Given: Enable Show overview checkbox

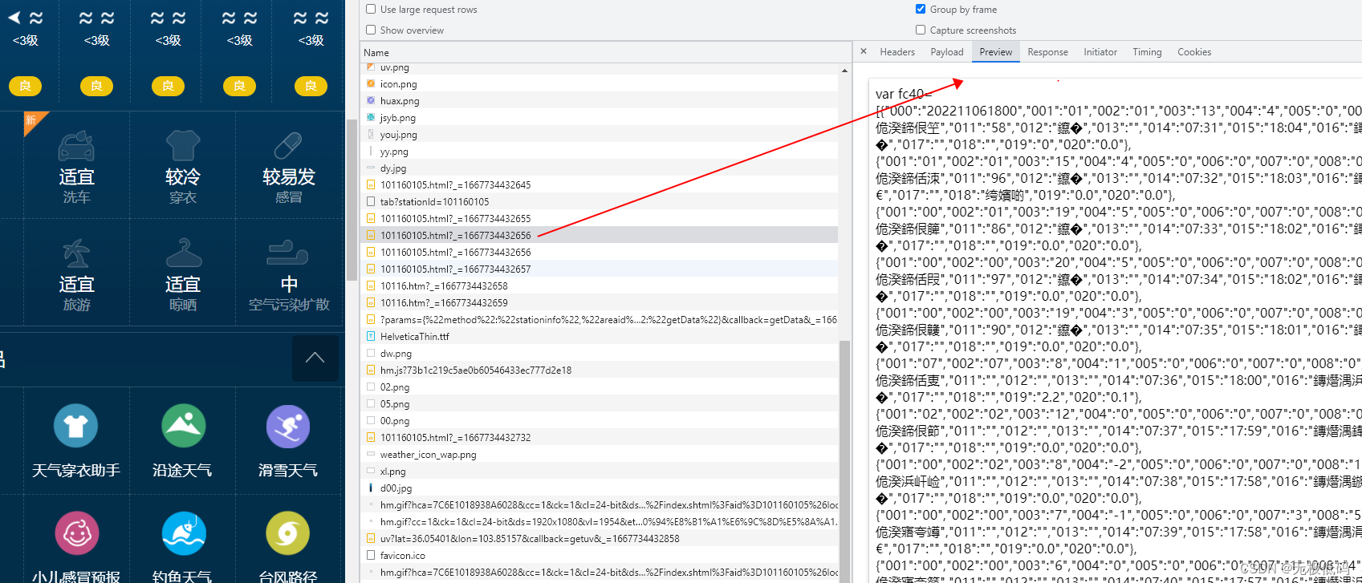Looking at the screenshot, I should pos(371,30).
